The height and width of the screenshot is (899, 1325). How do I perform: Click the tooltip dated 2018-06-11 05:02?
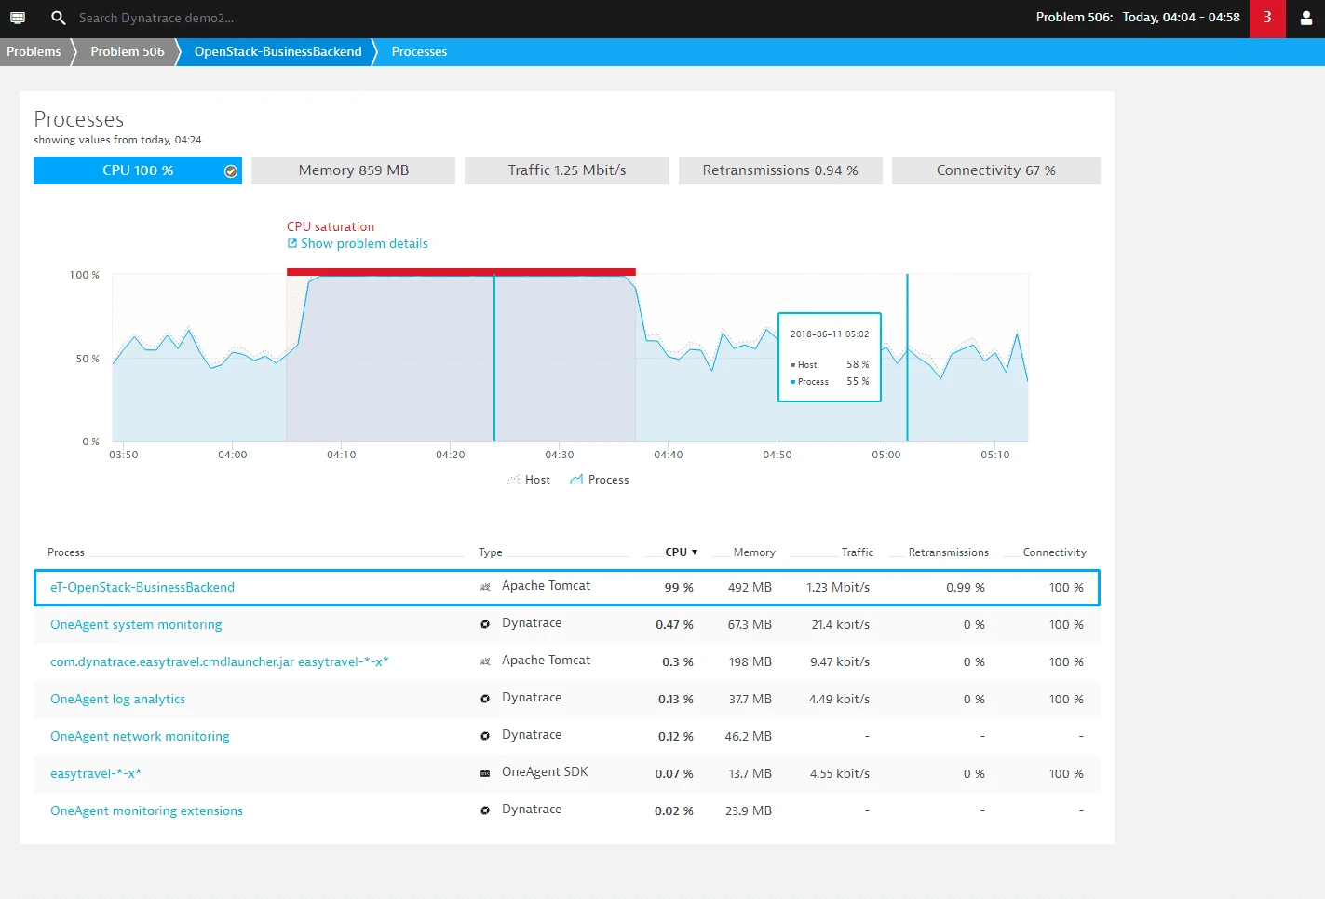829,358
